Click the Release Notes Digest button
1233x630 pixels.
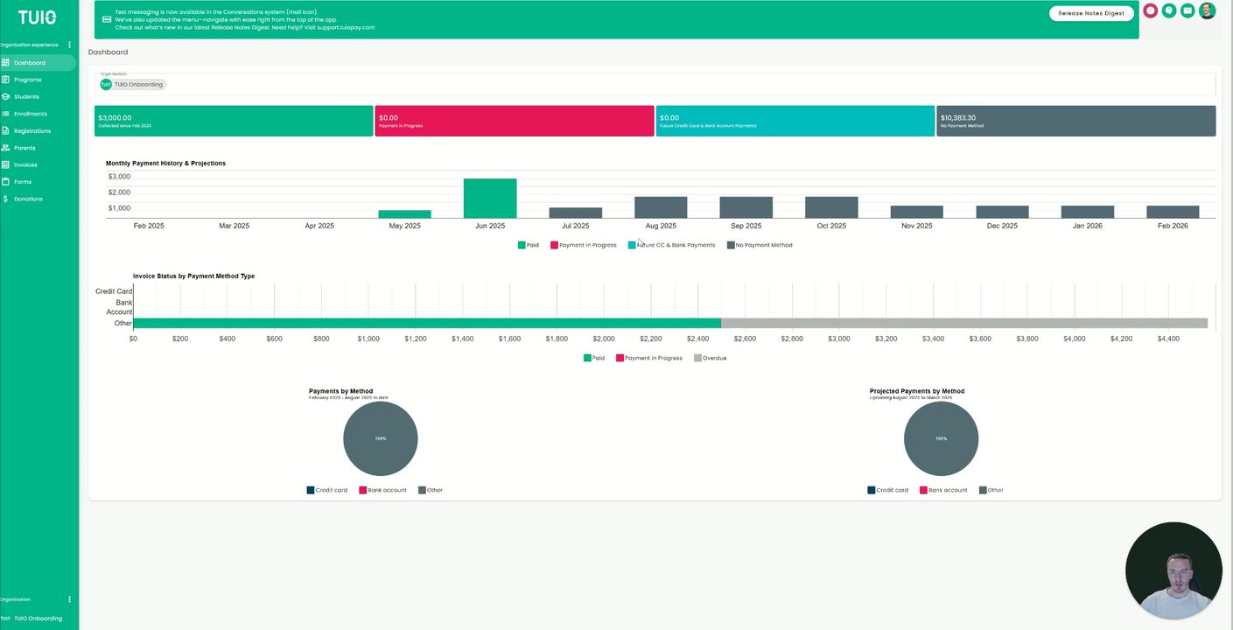pyautogui.click(x=1091, y=13)
